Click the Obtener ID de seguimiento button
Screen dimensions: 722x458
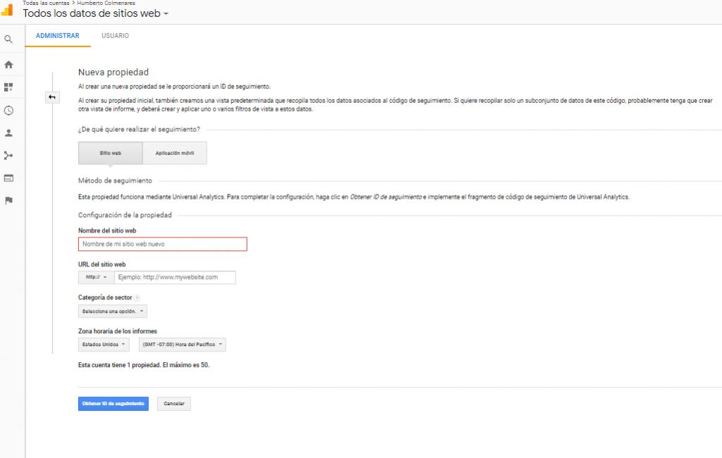pyautogui.click(x=113, y=403)
